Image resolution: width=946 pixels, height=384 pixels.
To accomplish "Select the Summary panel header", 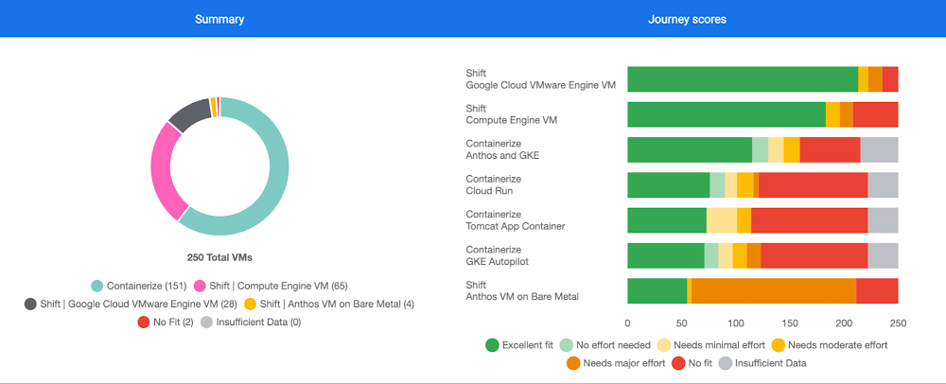I will click(x=219, y=19).
